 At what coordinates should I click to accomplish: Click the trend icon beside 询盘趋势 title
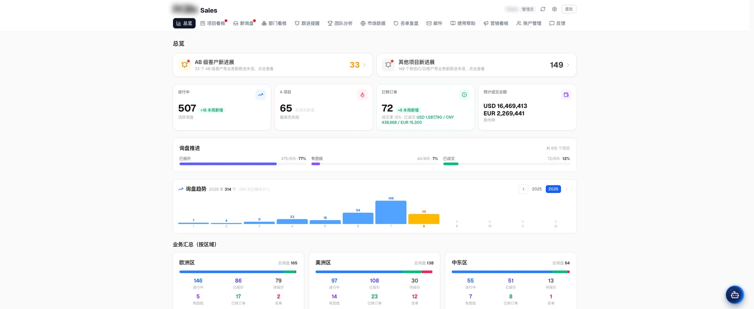click(x=181, y=189)
